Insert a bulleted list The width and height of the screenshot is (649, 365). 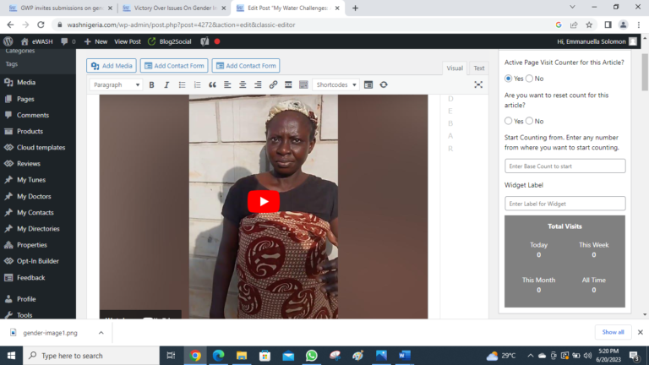click(182, 84)
